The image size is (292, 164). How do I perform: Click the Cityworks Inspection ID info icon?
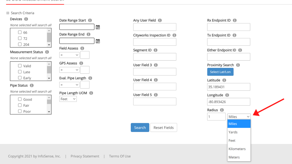tap(174, 35)
